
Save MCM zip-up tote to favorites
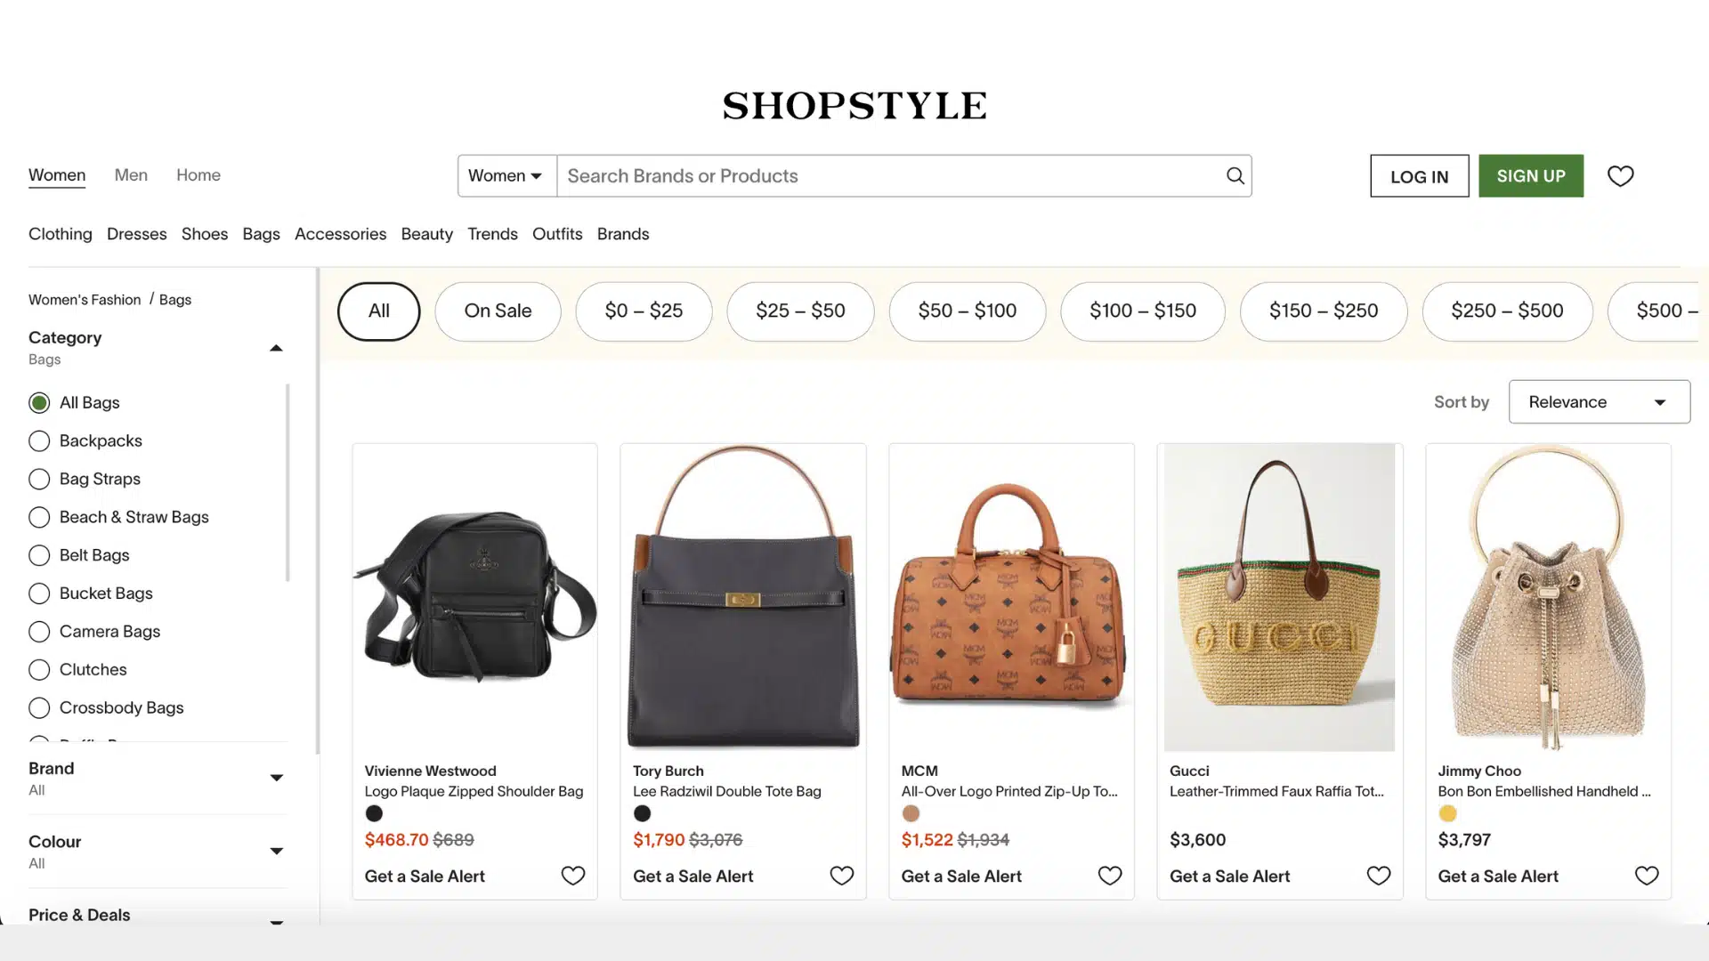click(1109, 876)
